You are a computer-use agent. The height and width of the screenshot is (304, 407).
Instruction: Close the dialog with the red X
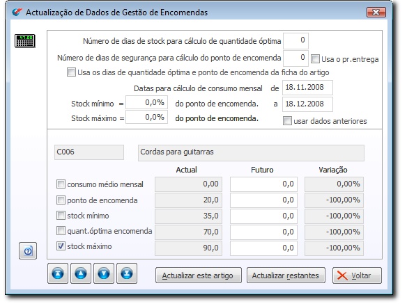click(376, 13)
